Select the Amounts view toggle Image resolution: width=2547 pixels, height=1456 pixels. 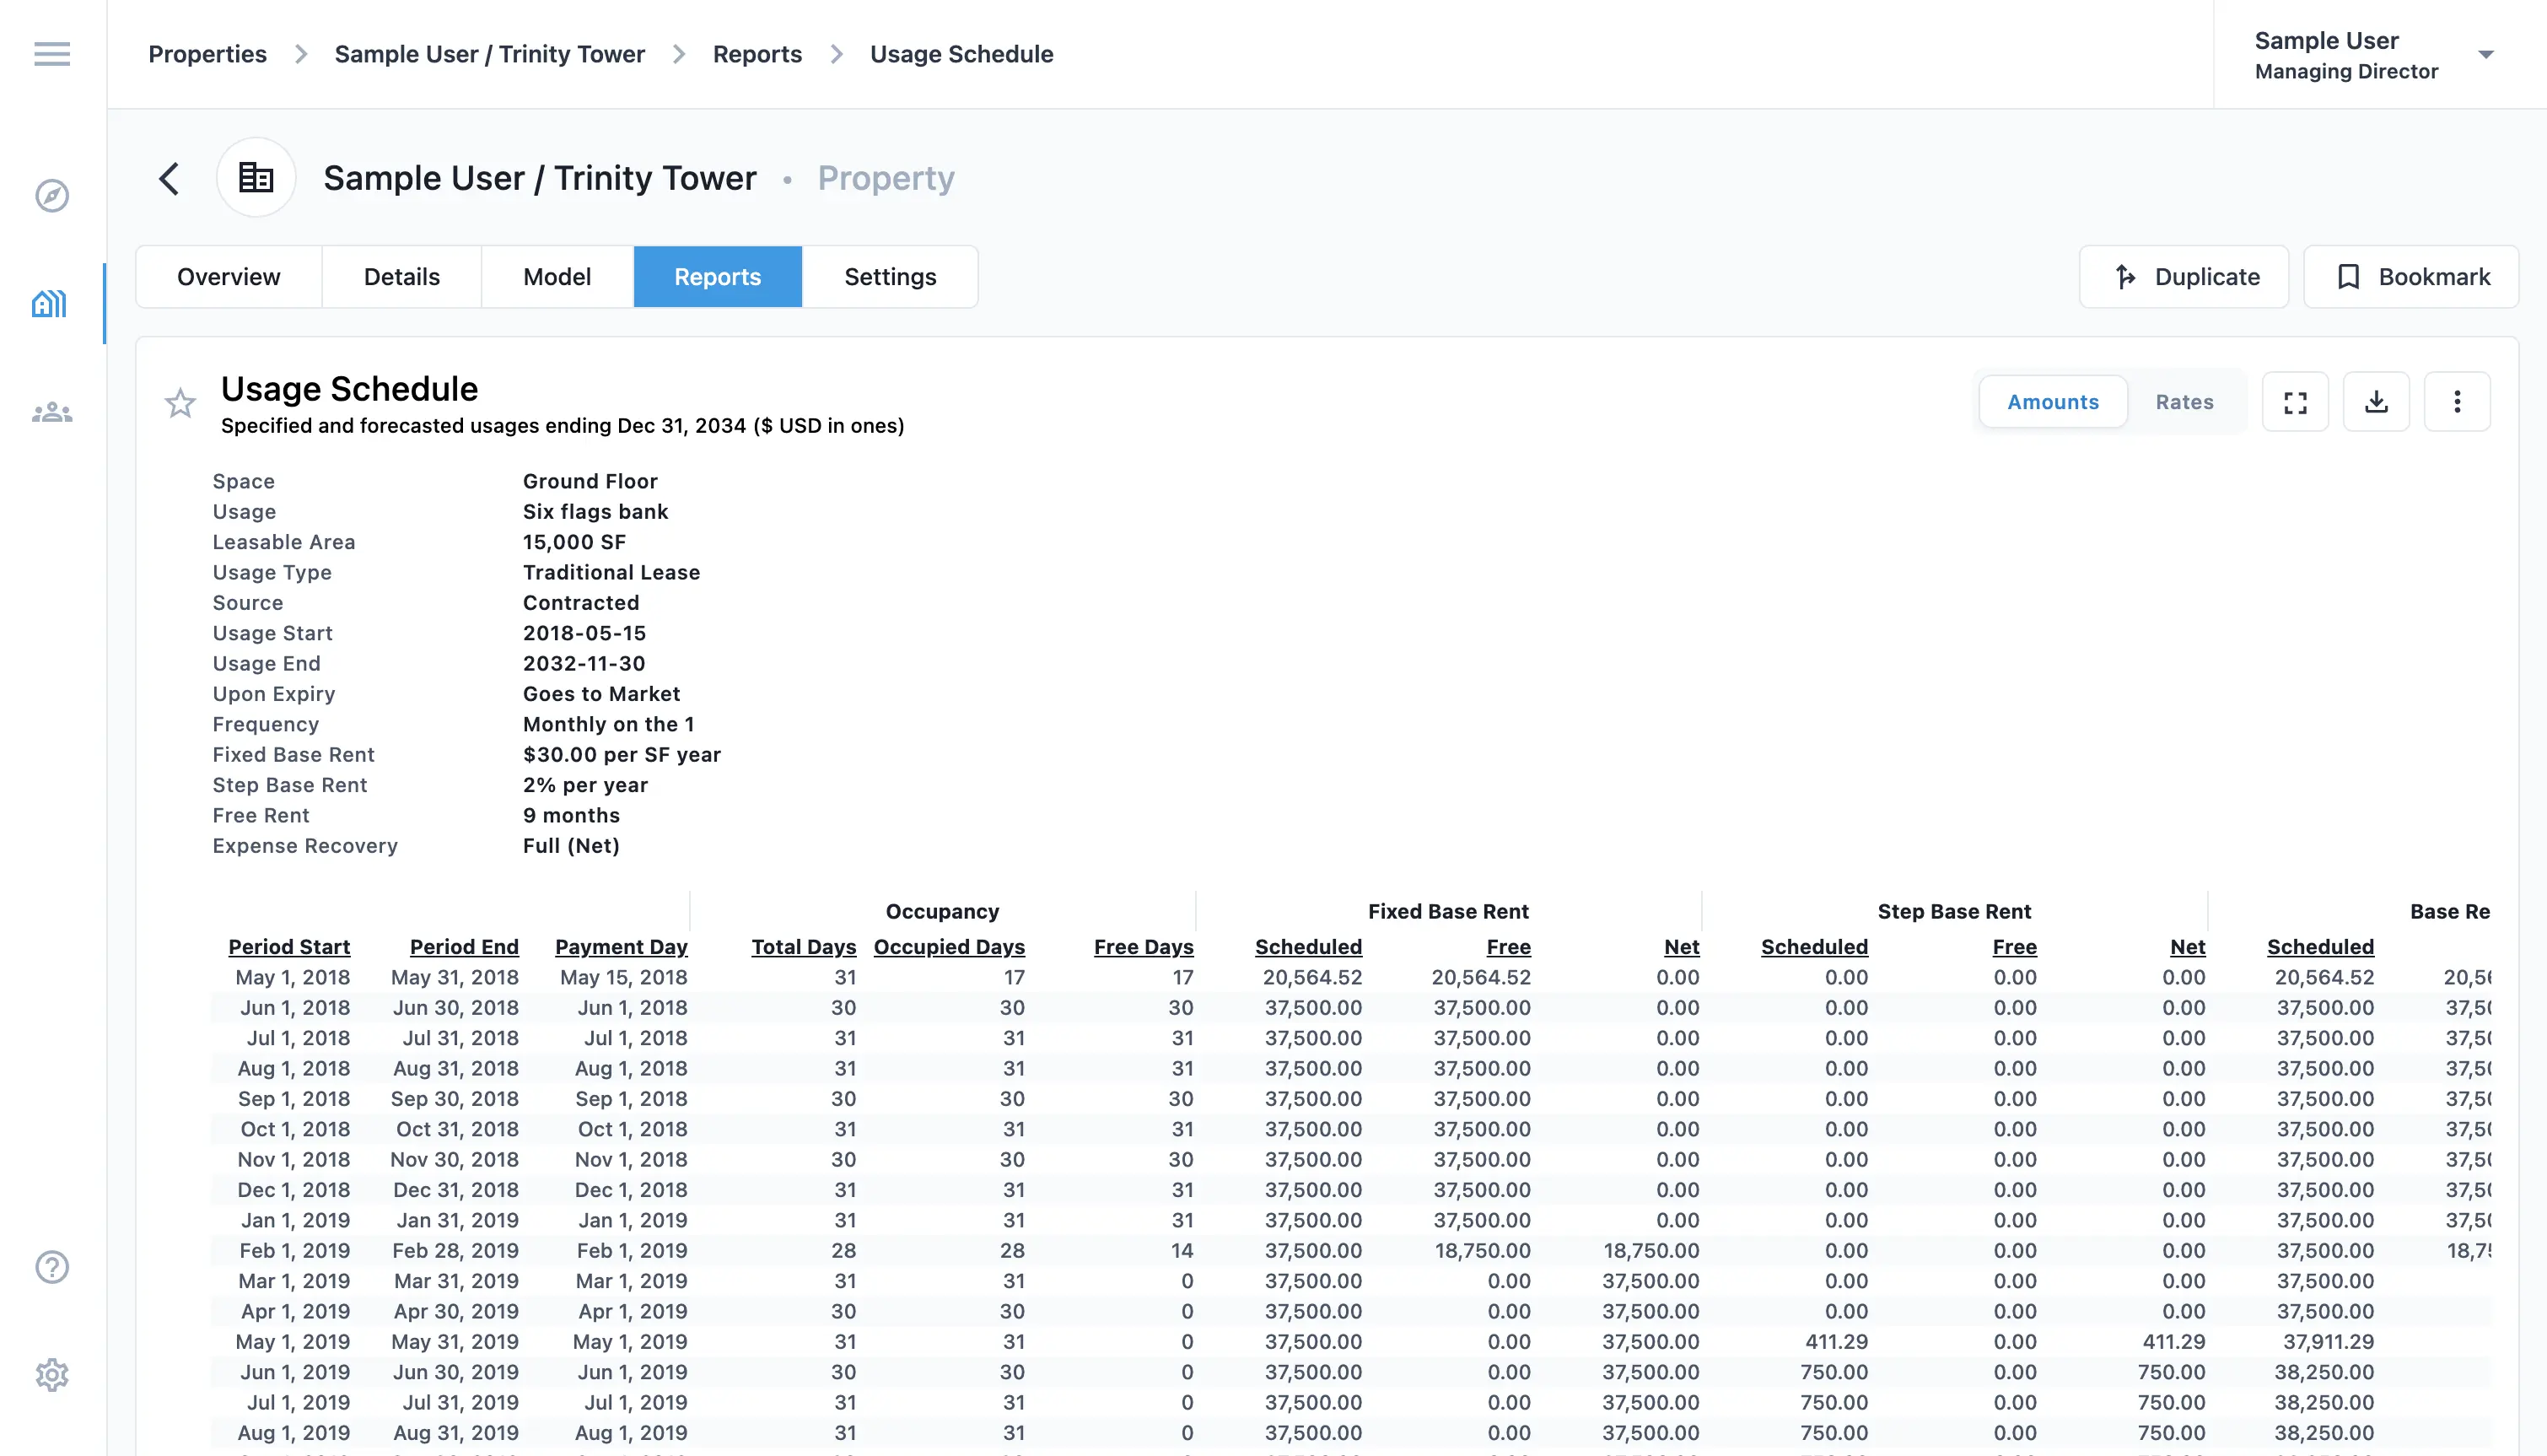(2052, 402)
